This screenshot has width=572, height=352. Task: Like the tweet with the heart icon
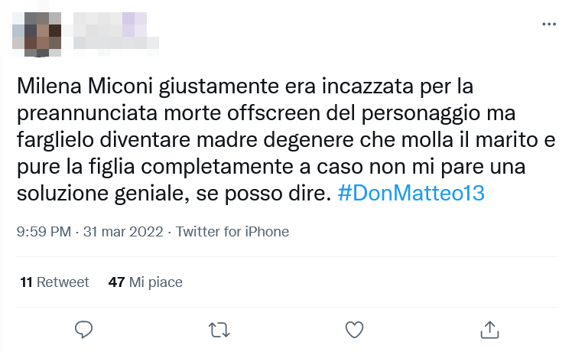click(x=353, y=329)
